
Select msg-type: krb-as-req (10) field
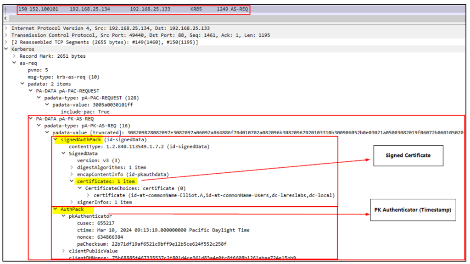point(63,77)
